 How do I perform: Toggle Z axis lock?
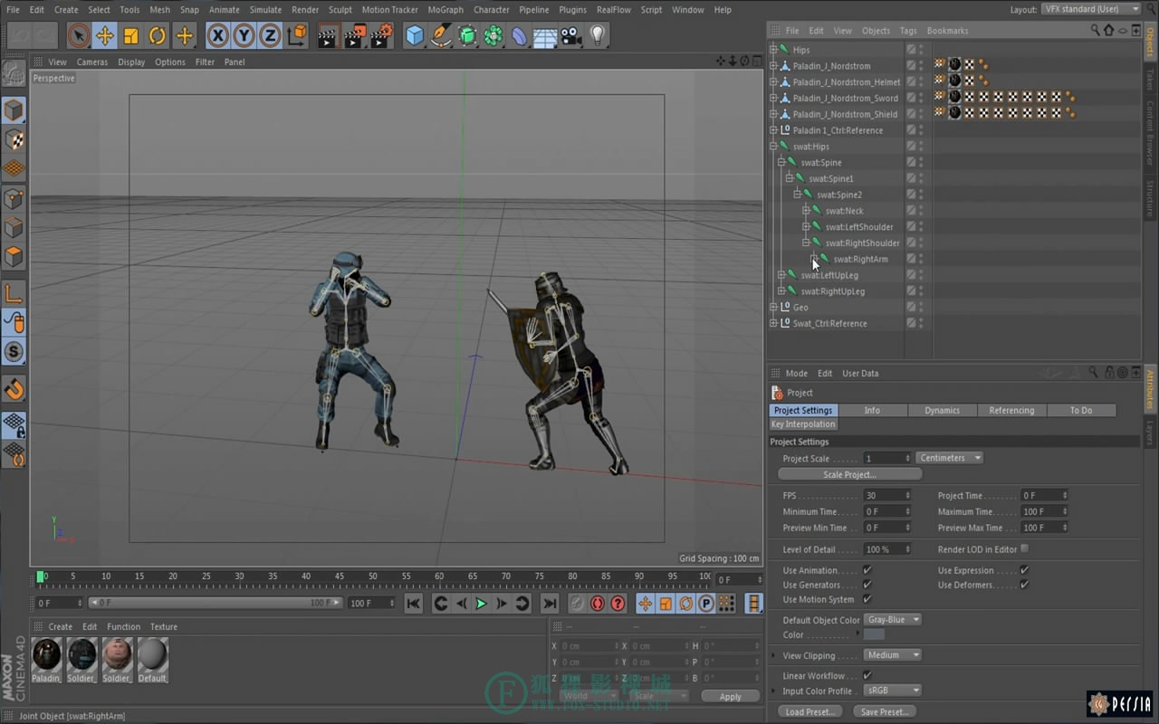[x=270, y=36]
